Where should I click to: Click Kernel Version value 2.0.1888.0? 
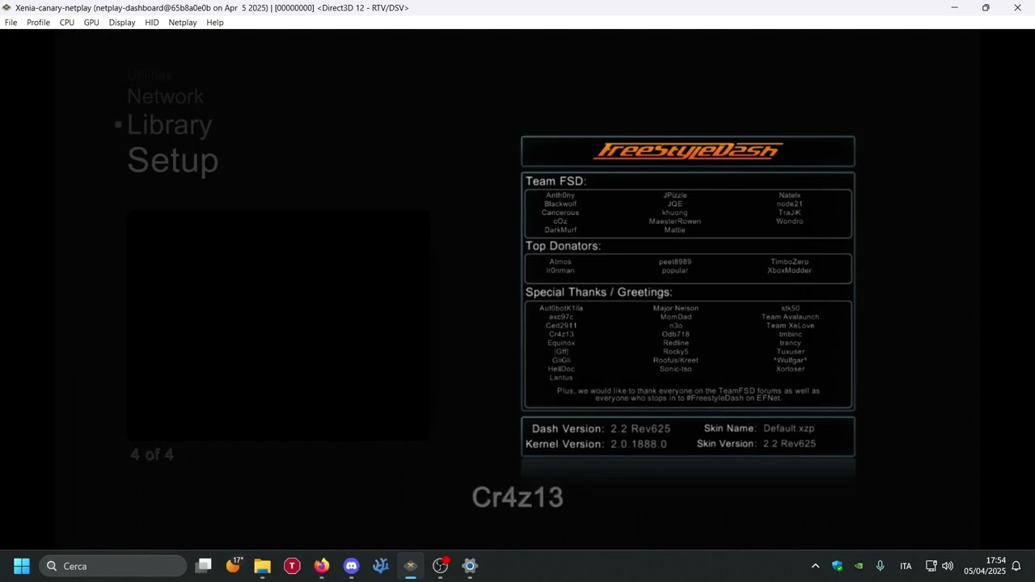639,444
